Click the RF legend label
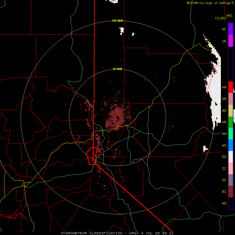 click(x=224, y=29)
